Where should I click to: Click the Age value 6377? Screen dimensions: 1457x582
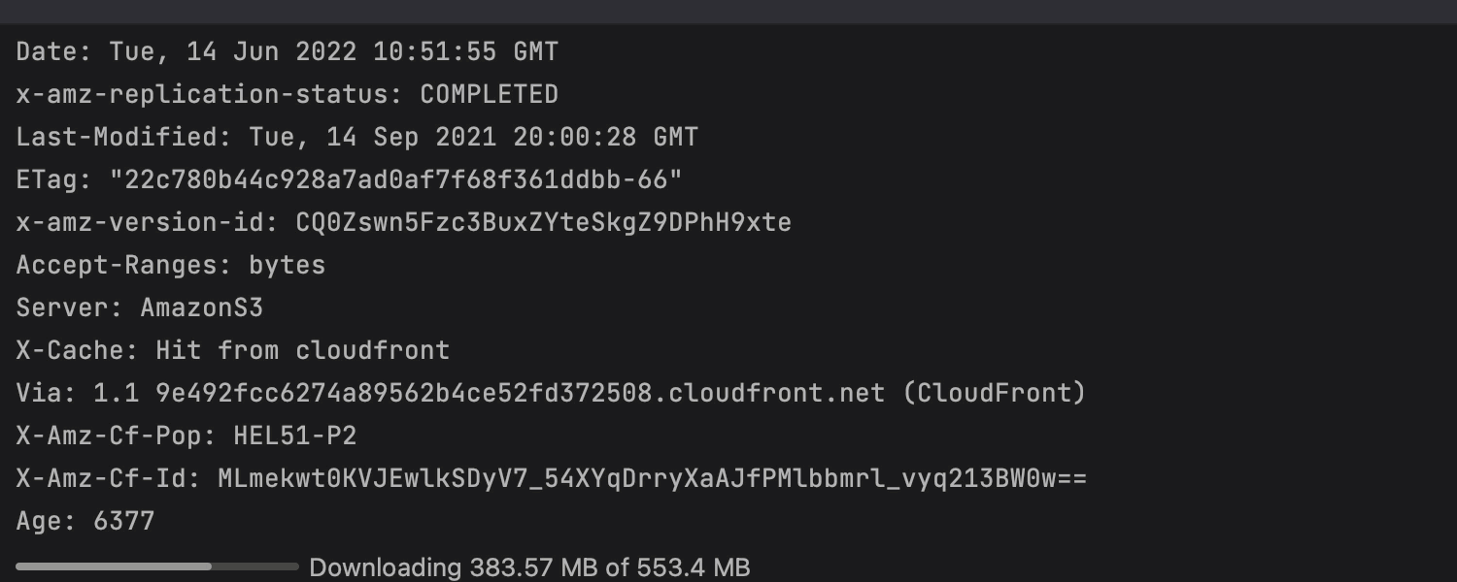click(x=124, y=521)
